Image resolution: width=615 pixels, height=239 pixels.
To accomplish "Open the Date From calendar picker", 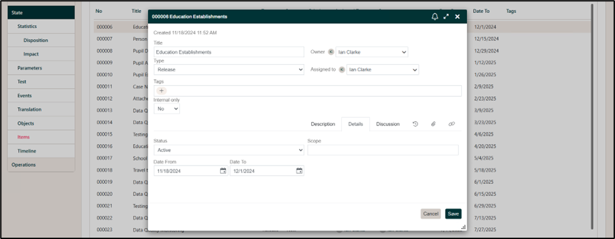I will 223,171.
